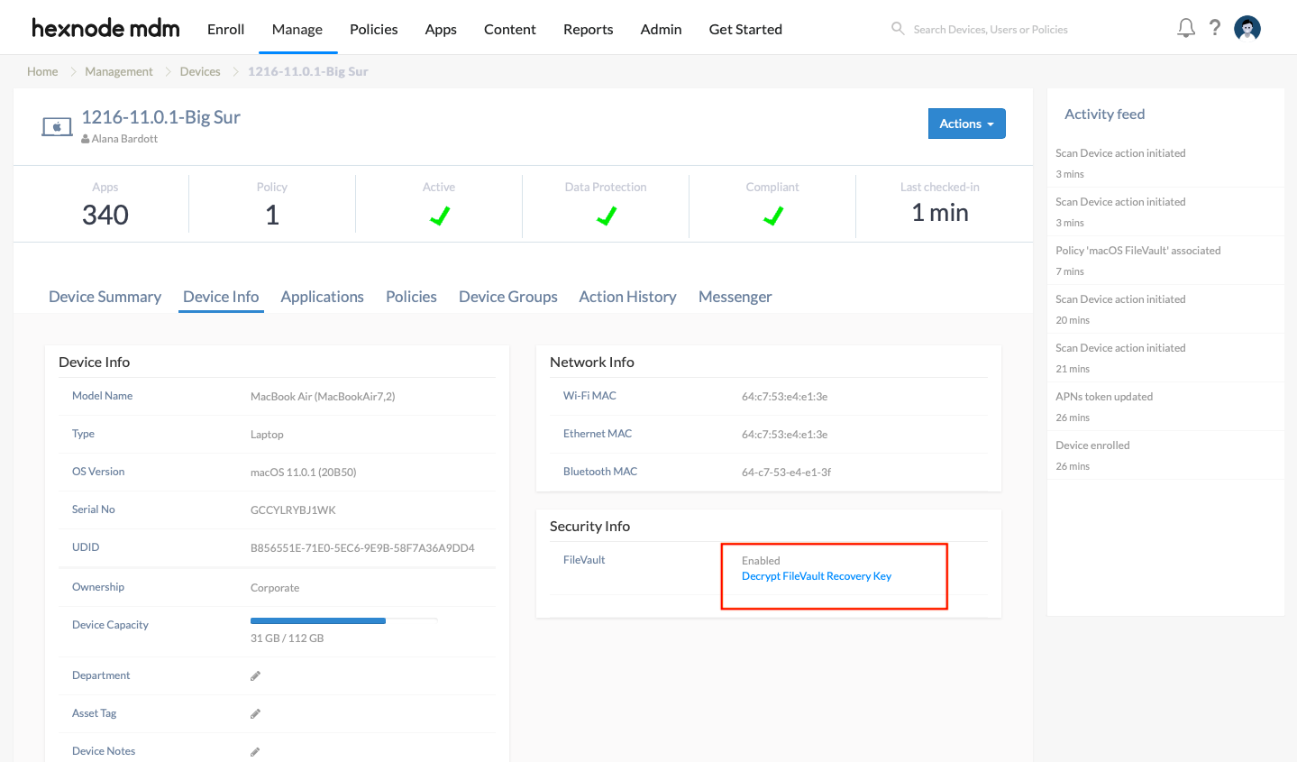
Task: Click the FileVault label in Security Info
Action: pos(584,560)
